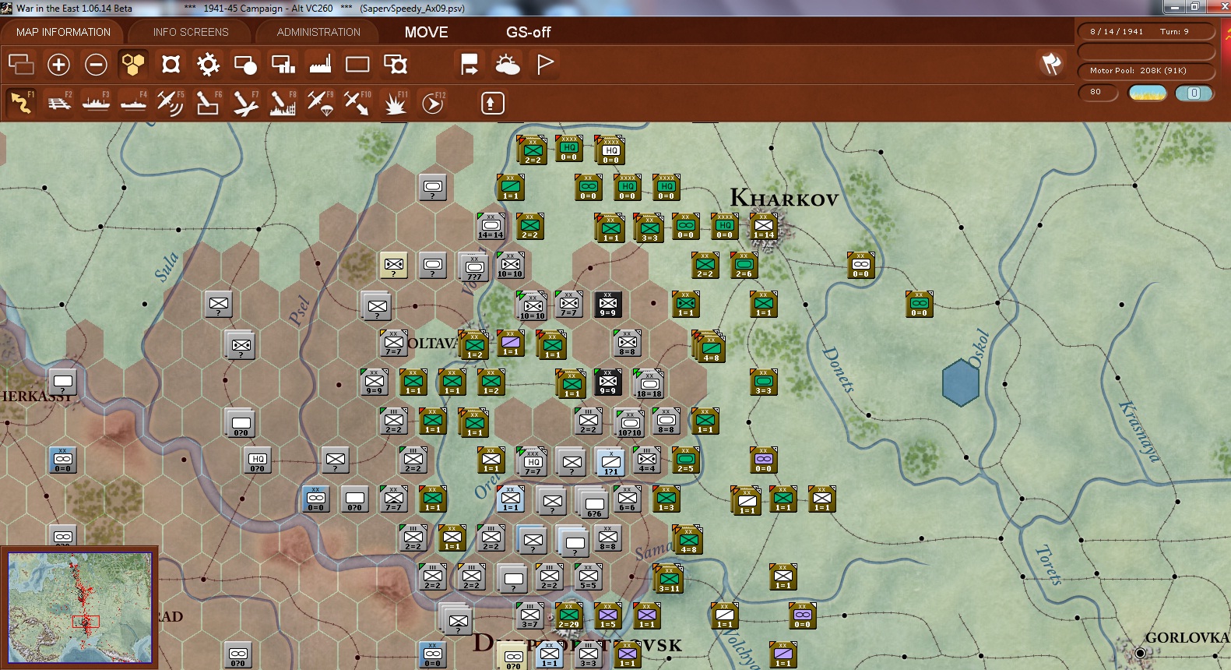Click the crossed white flags icon
Screen dimensions: 1231x670
pos(1052,64)
